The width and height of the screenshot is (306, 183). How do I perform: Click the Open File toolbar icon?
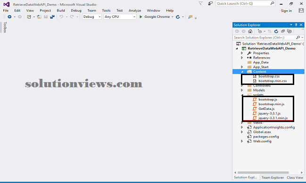click(39, 17)
